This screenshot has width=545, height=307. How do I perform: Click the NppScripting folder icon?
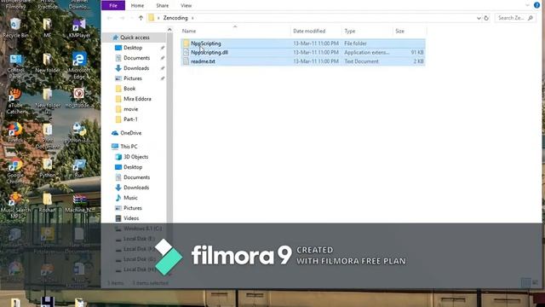pyautogui.click(x=186, y=43)
